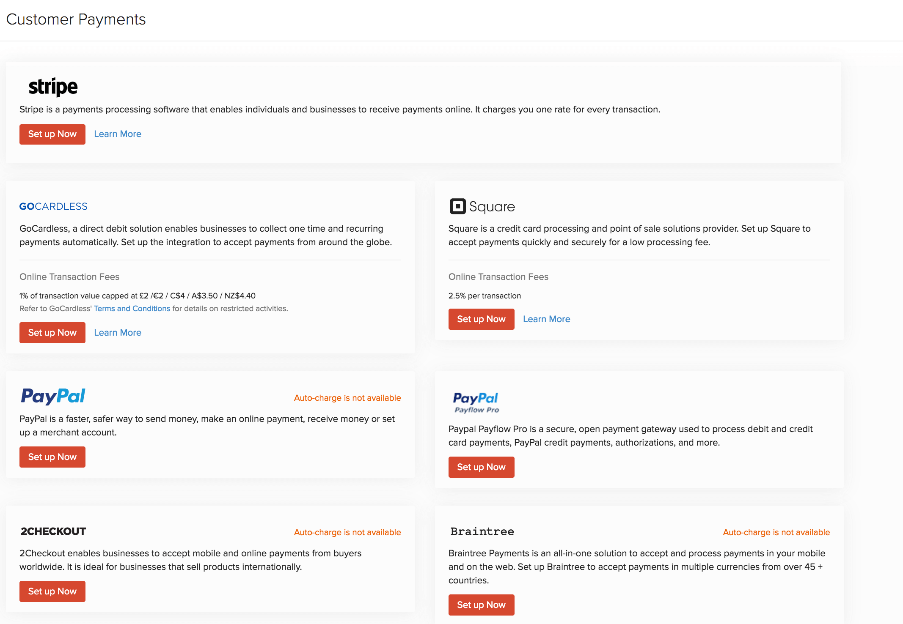Set up Stripe payments now
The height and width of the screenshot is (624, 903).
point(52,134)
